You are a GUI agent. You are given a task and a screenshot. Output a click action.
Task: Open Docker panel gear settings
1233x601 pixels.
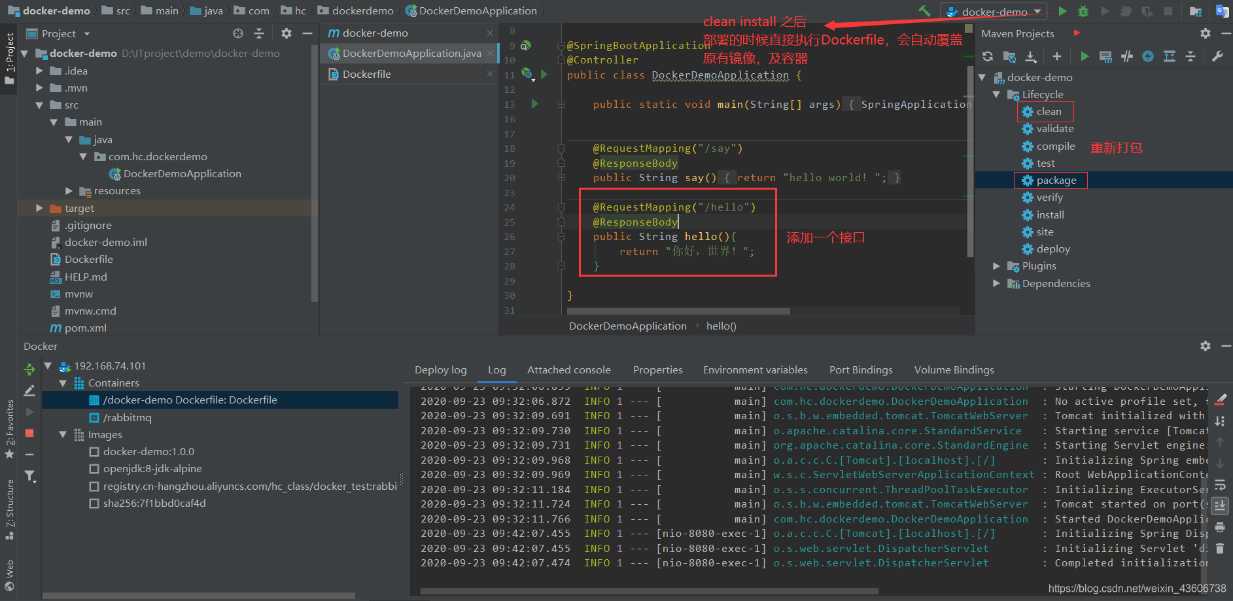pyautogui.click(x=1205, y=346)
